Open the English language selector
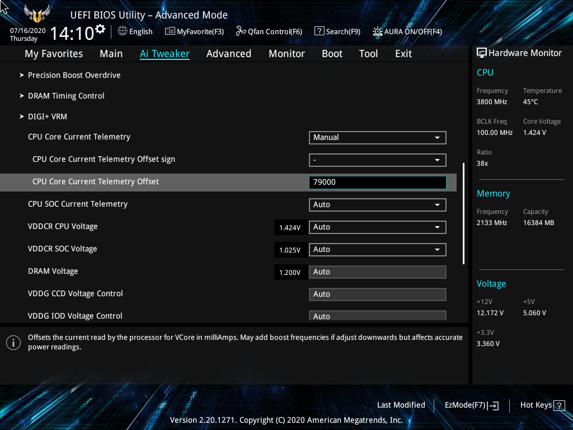Screen dimensions: 573x430 pyautogui.click(x=135, y=31)
